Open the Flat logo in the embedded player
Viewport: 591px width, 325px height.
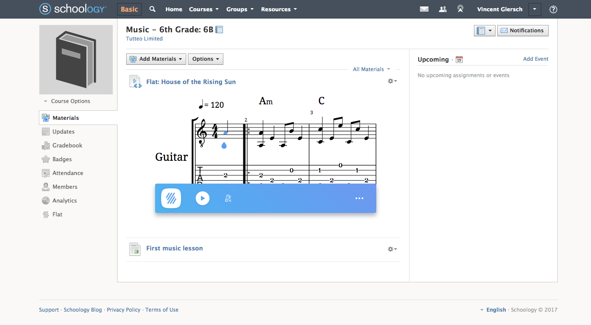tap(171, 198)
